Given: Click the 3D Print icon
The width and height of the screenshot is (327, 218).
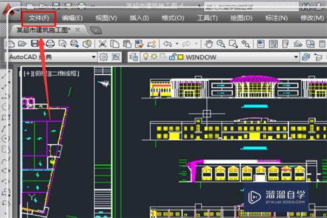Looking at the screenshot, I should [x=87, y=44].
